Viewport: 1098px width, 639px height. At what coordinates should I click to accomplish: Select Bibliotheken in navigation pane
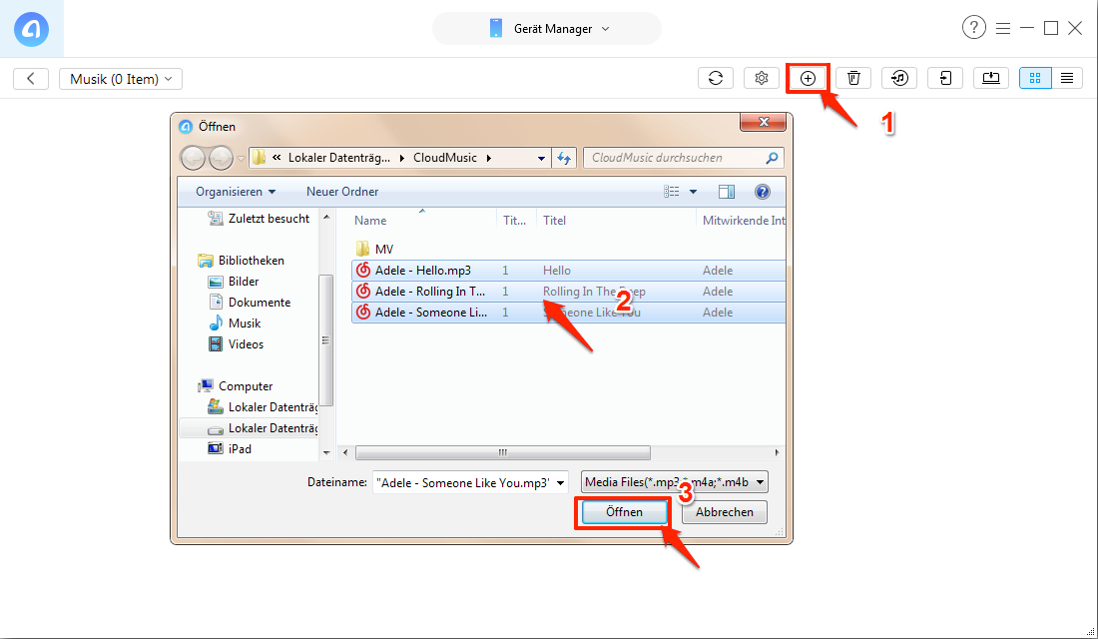pos(242,261)
